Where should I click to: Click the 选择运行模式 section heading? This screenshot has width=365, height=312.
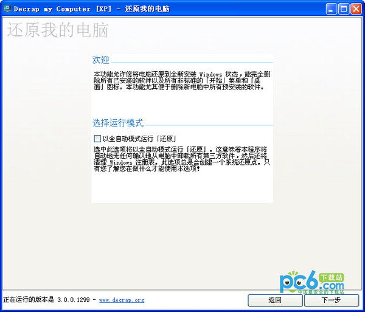coord(117,122)
